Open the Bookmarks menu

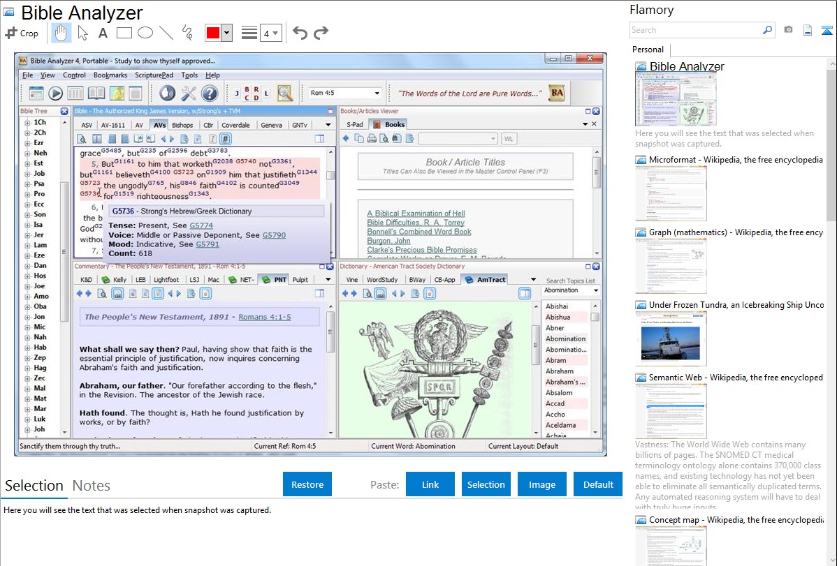pyautogui.click(x=110, y=75)
